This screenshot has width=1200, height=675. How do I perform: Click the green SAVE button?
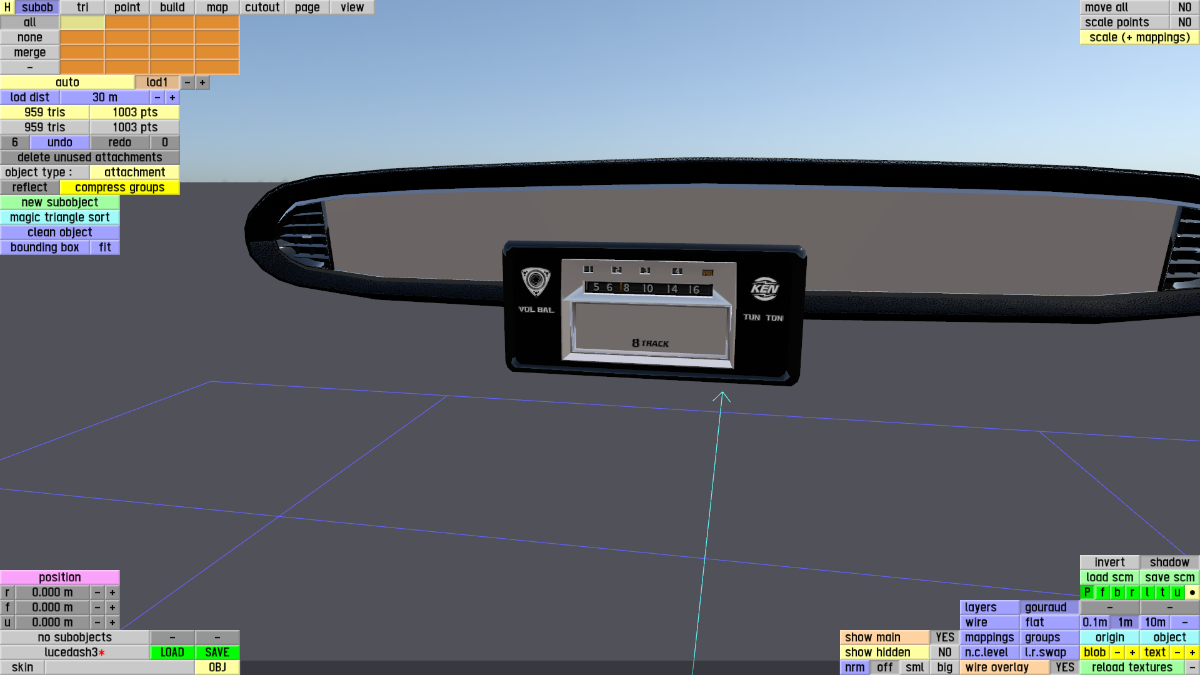(x=217, y=652)
